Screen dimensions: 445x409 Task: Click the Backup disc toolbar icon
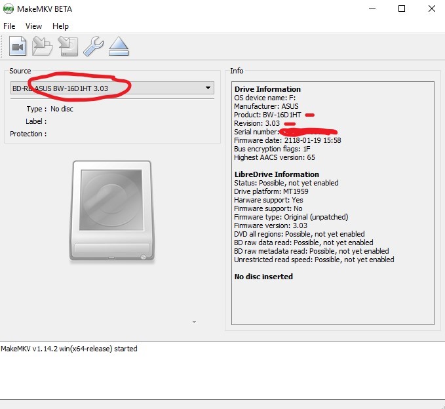[68, 47]
